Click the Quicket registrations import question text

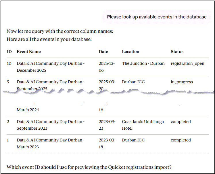(x=89, y=167)
